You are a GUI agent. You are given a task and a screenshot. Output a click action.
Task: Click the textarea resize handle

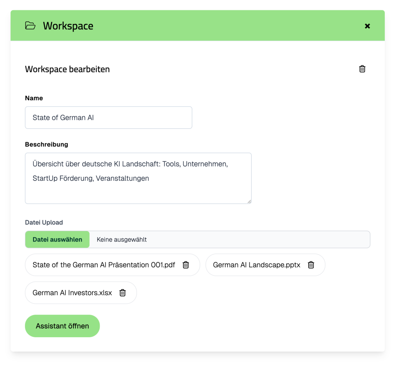pos(249,201)
